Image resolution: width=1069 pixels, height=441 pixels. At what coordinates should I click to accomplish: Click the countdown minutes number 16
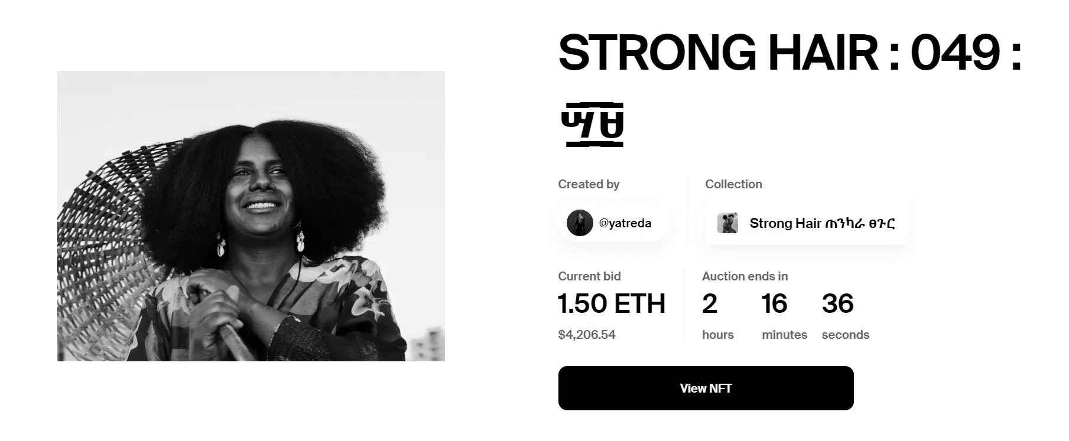(x=774, y=303)
